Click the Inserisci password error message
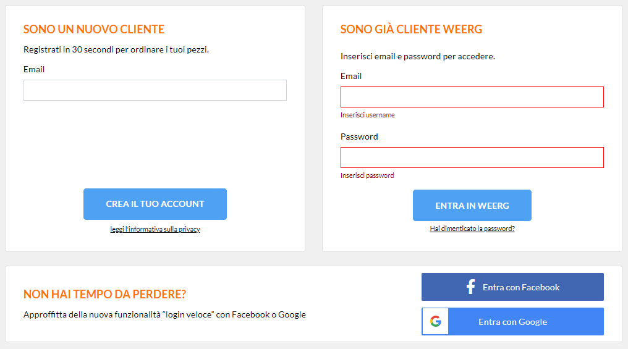Screen dimensions: 628x349 click(367, 175)
